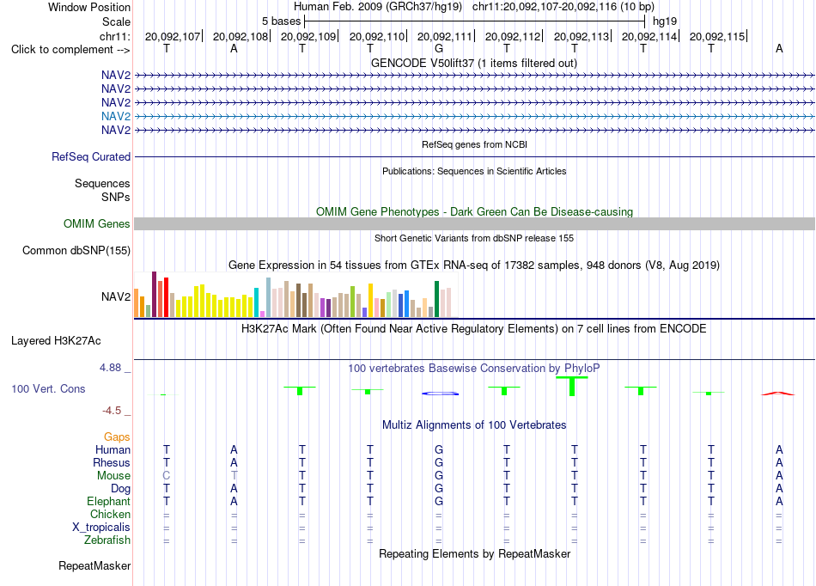Image resolution: width=816 pixels, height=586 pixels.
Task: Click the Sequences subtrack label
Action: tap(102, 183)
